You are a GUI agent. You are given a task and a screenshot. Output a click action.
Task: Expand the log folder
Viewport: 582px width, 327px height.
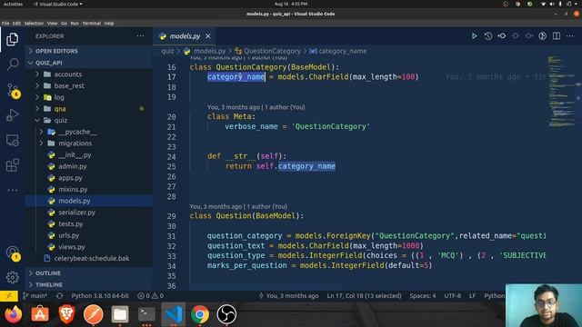click(x=89, y=97)
